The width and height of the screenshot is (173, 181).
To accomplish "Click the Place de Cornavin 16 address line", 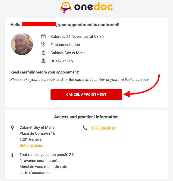I will (x=37, y=133).
